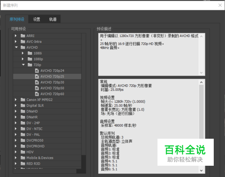The height and width of the screenshot is (177, 225).
Task: Click the AVCHD 720p24 preset file icon
Action: 37,71
